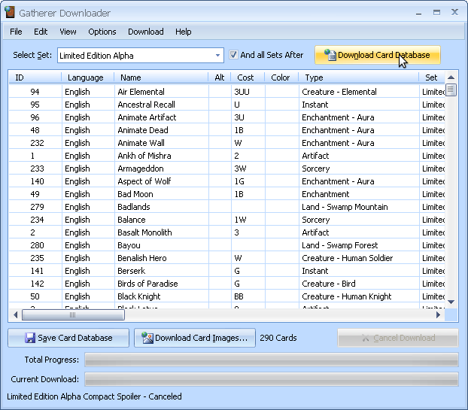Image resolution: width=468 pixels, height=410 pixels.
Task: Select the Animate Wall card name
Action: pyautogui.click(x=141, y=143)
